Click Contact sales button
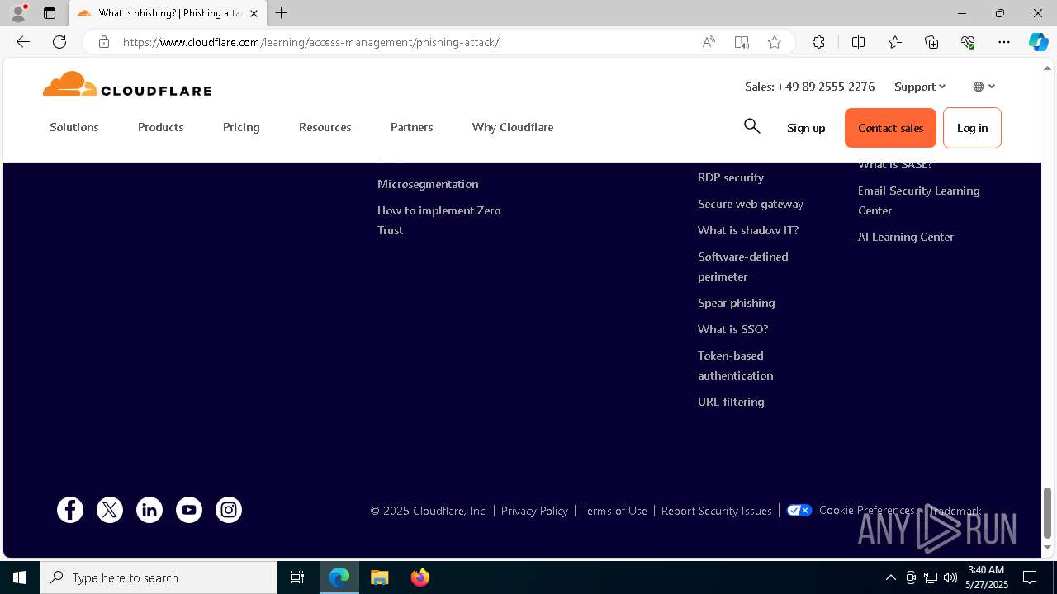 pyautogui.click(x=890, y=128)
